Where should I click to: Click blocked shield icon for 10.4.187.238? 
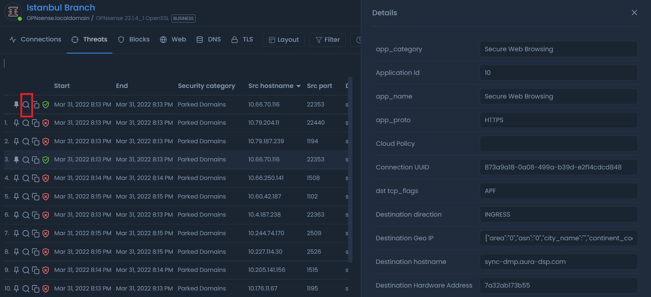(x=45, y=215)
